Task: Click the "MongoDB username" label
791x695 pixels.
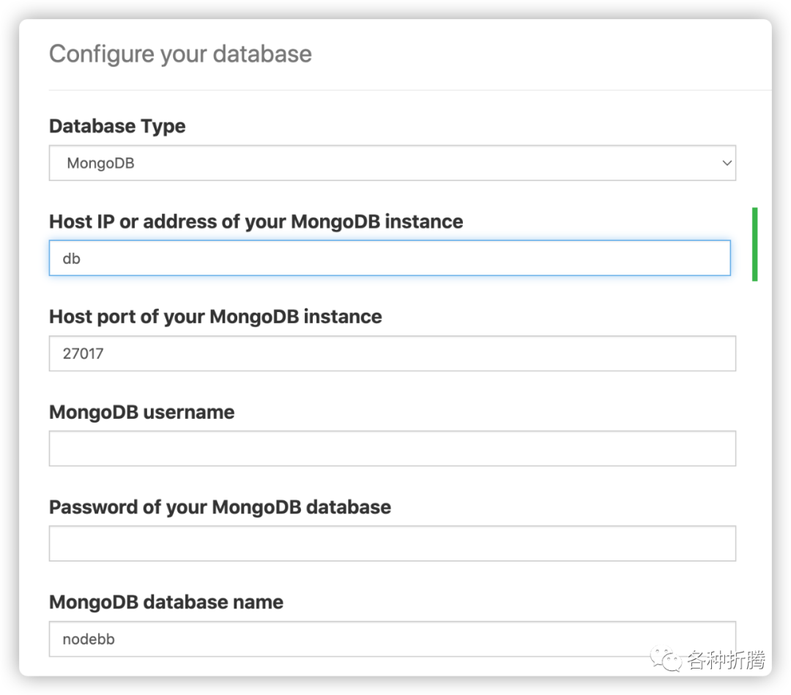Action: 142,412
